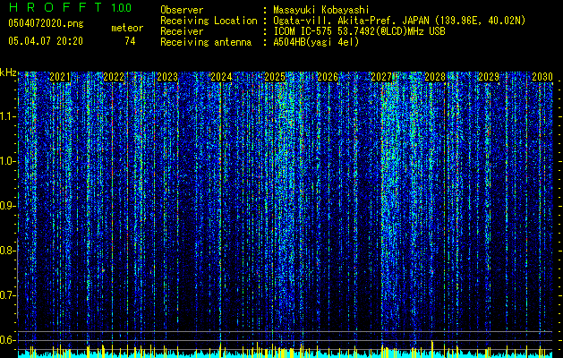This screenshot has height=358, width=563.
Task: Click the 0.6 kHz axis tick label
Action: pos(7,340)
